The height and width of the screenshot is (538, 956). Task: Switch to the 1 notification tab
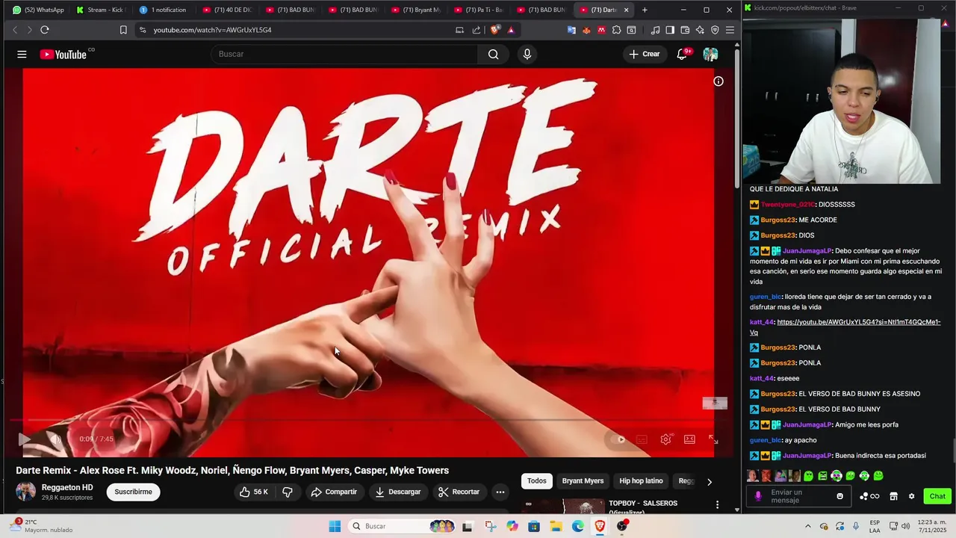coord(164,10)
